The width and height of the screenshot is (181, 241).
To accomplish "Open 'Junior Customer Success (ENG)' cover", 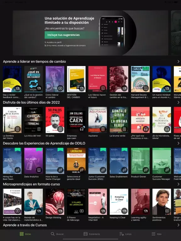I will click(98, 161).
